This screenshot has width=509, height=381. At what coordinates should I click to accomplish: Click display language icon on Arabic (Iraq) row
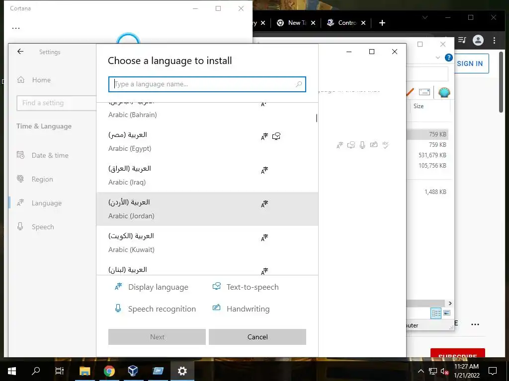[264, 170]
